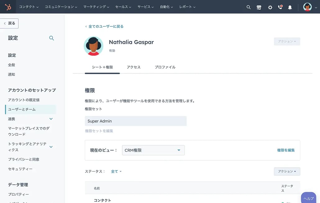Open the アクション dropdown above the table
The image size is (320, 203).
pyautogui.click(x=287, y=171)
